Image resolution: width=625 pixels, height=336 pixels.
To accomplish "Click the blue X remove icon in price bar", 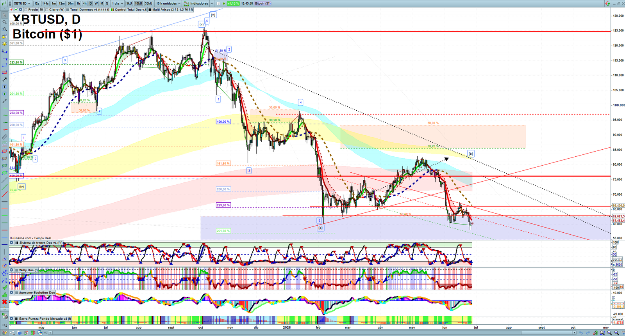I will coord(20,9).
